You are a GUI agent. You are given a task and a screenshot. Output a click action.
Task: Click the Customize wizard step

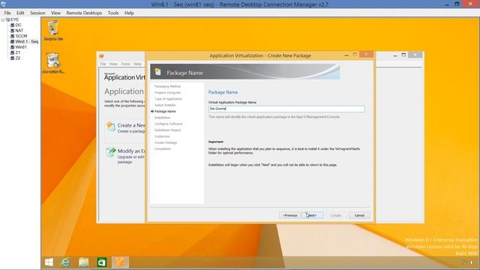[x=162, y=136]
